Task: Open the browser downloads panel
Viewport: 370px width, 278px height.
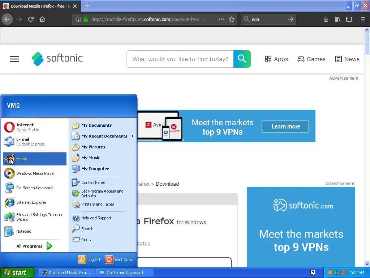Action: 326,19
